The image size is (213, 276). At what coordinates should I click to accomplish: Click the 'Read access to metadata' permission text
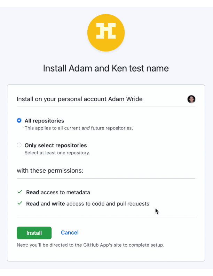pyautogui.click(x=58, y=192)
